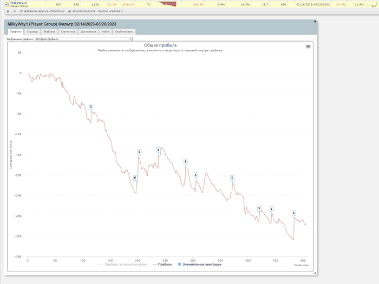Viewport: 379px width, 284px height.
Task: Click the small bar chart at row end
Action: 371,4
